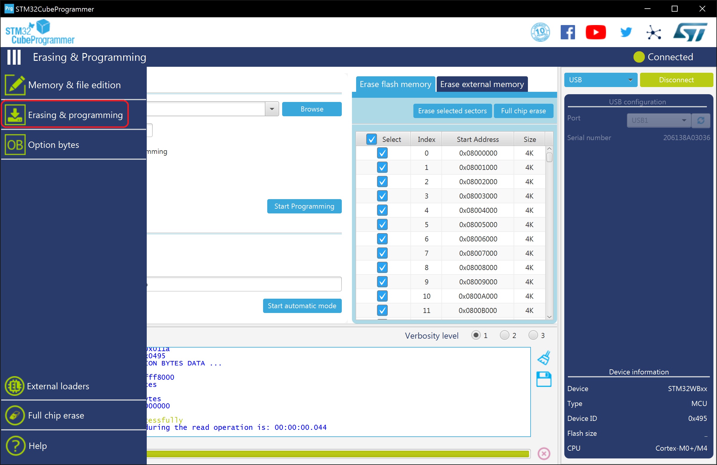Open the YouTube icon link

pos(596,32)
